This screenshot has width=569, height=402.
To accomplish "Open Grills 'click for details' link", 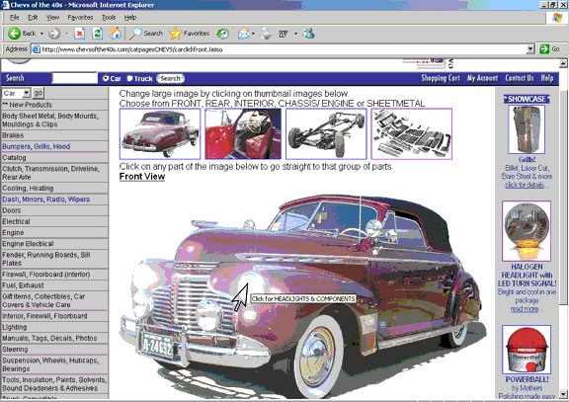I will [525, 185].
